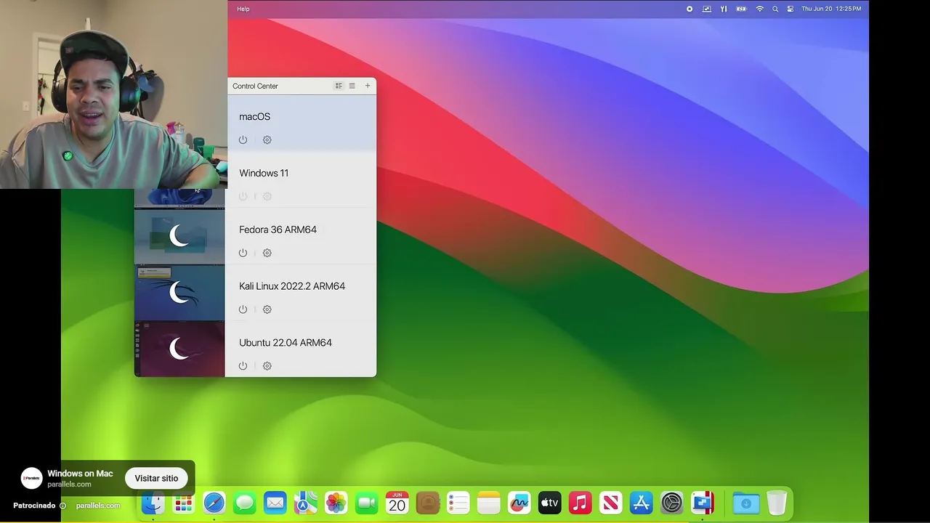
Task: Open Reminders from the dock
Action: tap(458, 503)
